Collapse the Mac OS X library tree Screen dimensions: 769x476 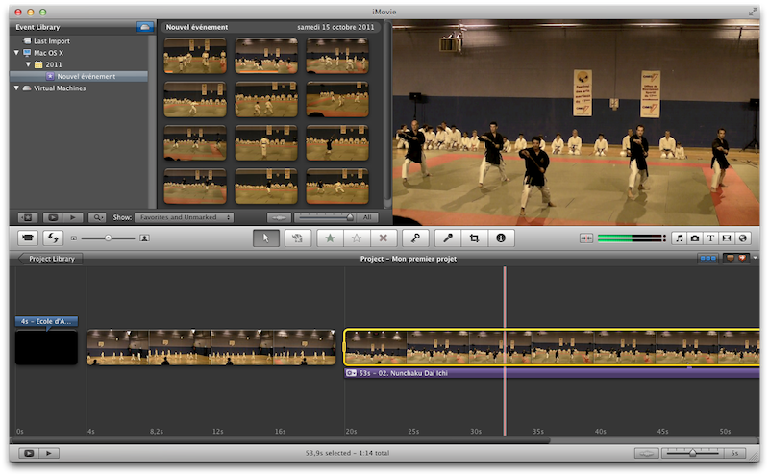[16, 53]
